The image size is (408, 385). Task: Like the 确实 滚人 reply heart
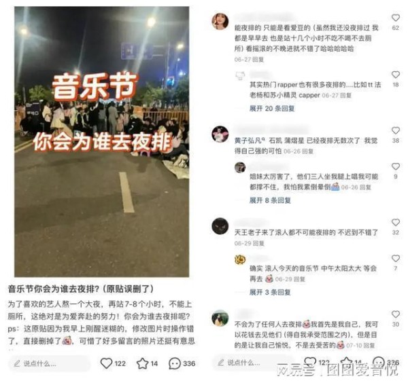tap(396, 259)
